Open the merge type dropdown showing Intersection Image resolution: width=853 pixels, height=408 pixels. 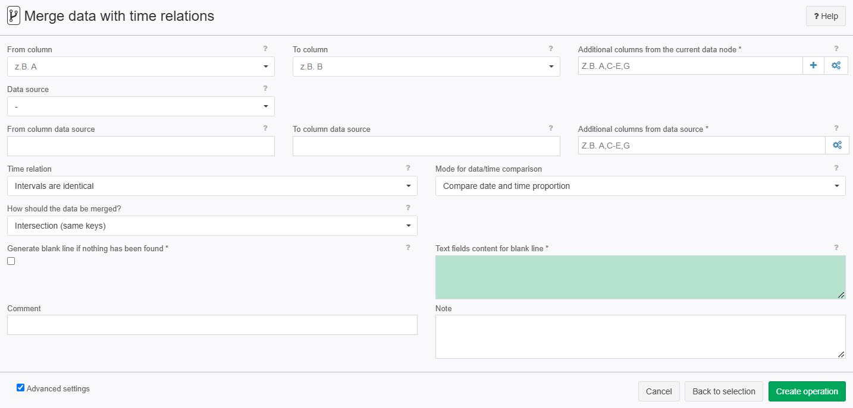tap(212, 226)
